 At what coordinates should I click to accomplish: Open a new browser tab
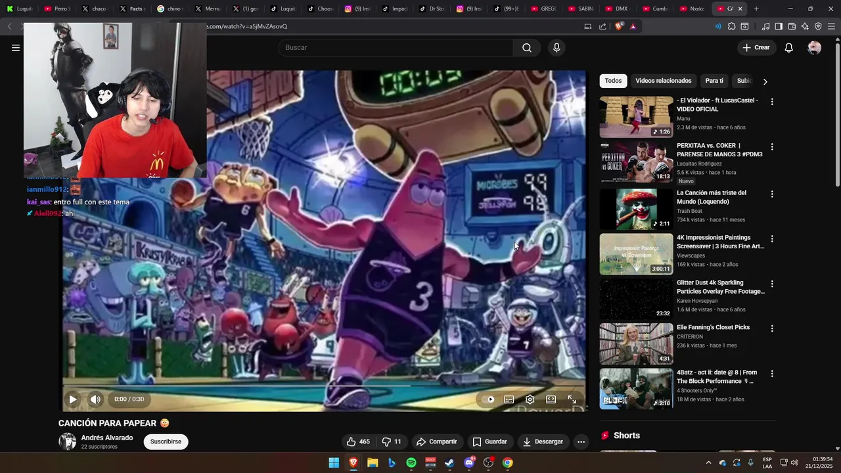click(756, 9)
